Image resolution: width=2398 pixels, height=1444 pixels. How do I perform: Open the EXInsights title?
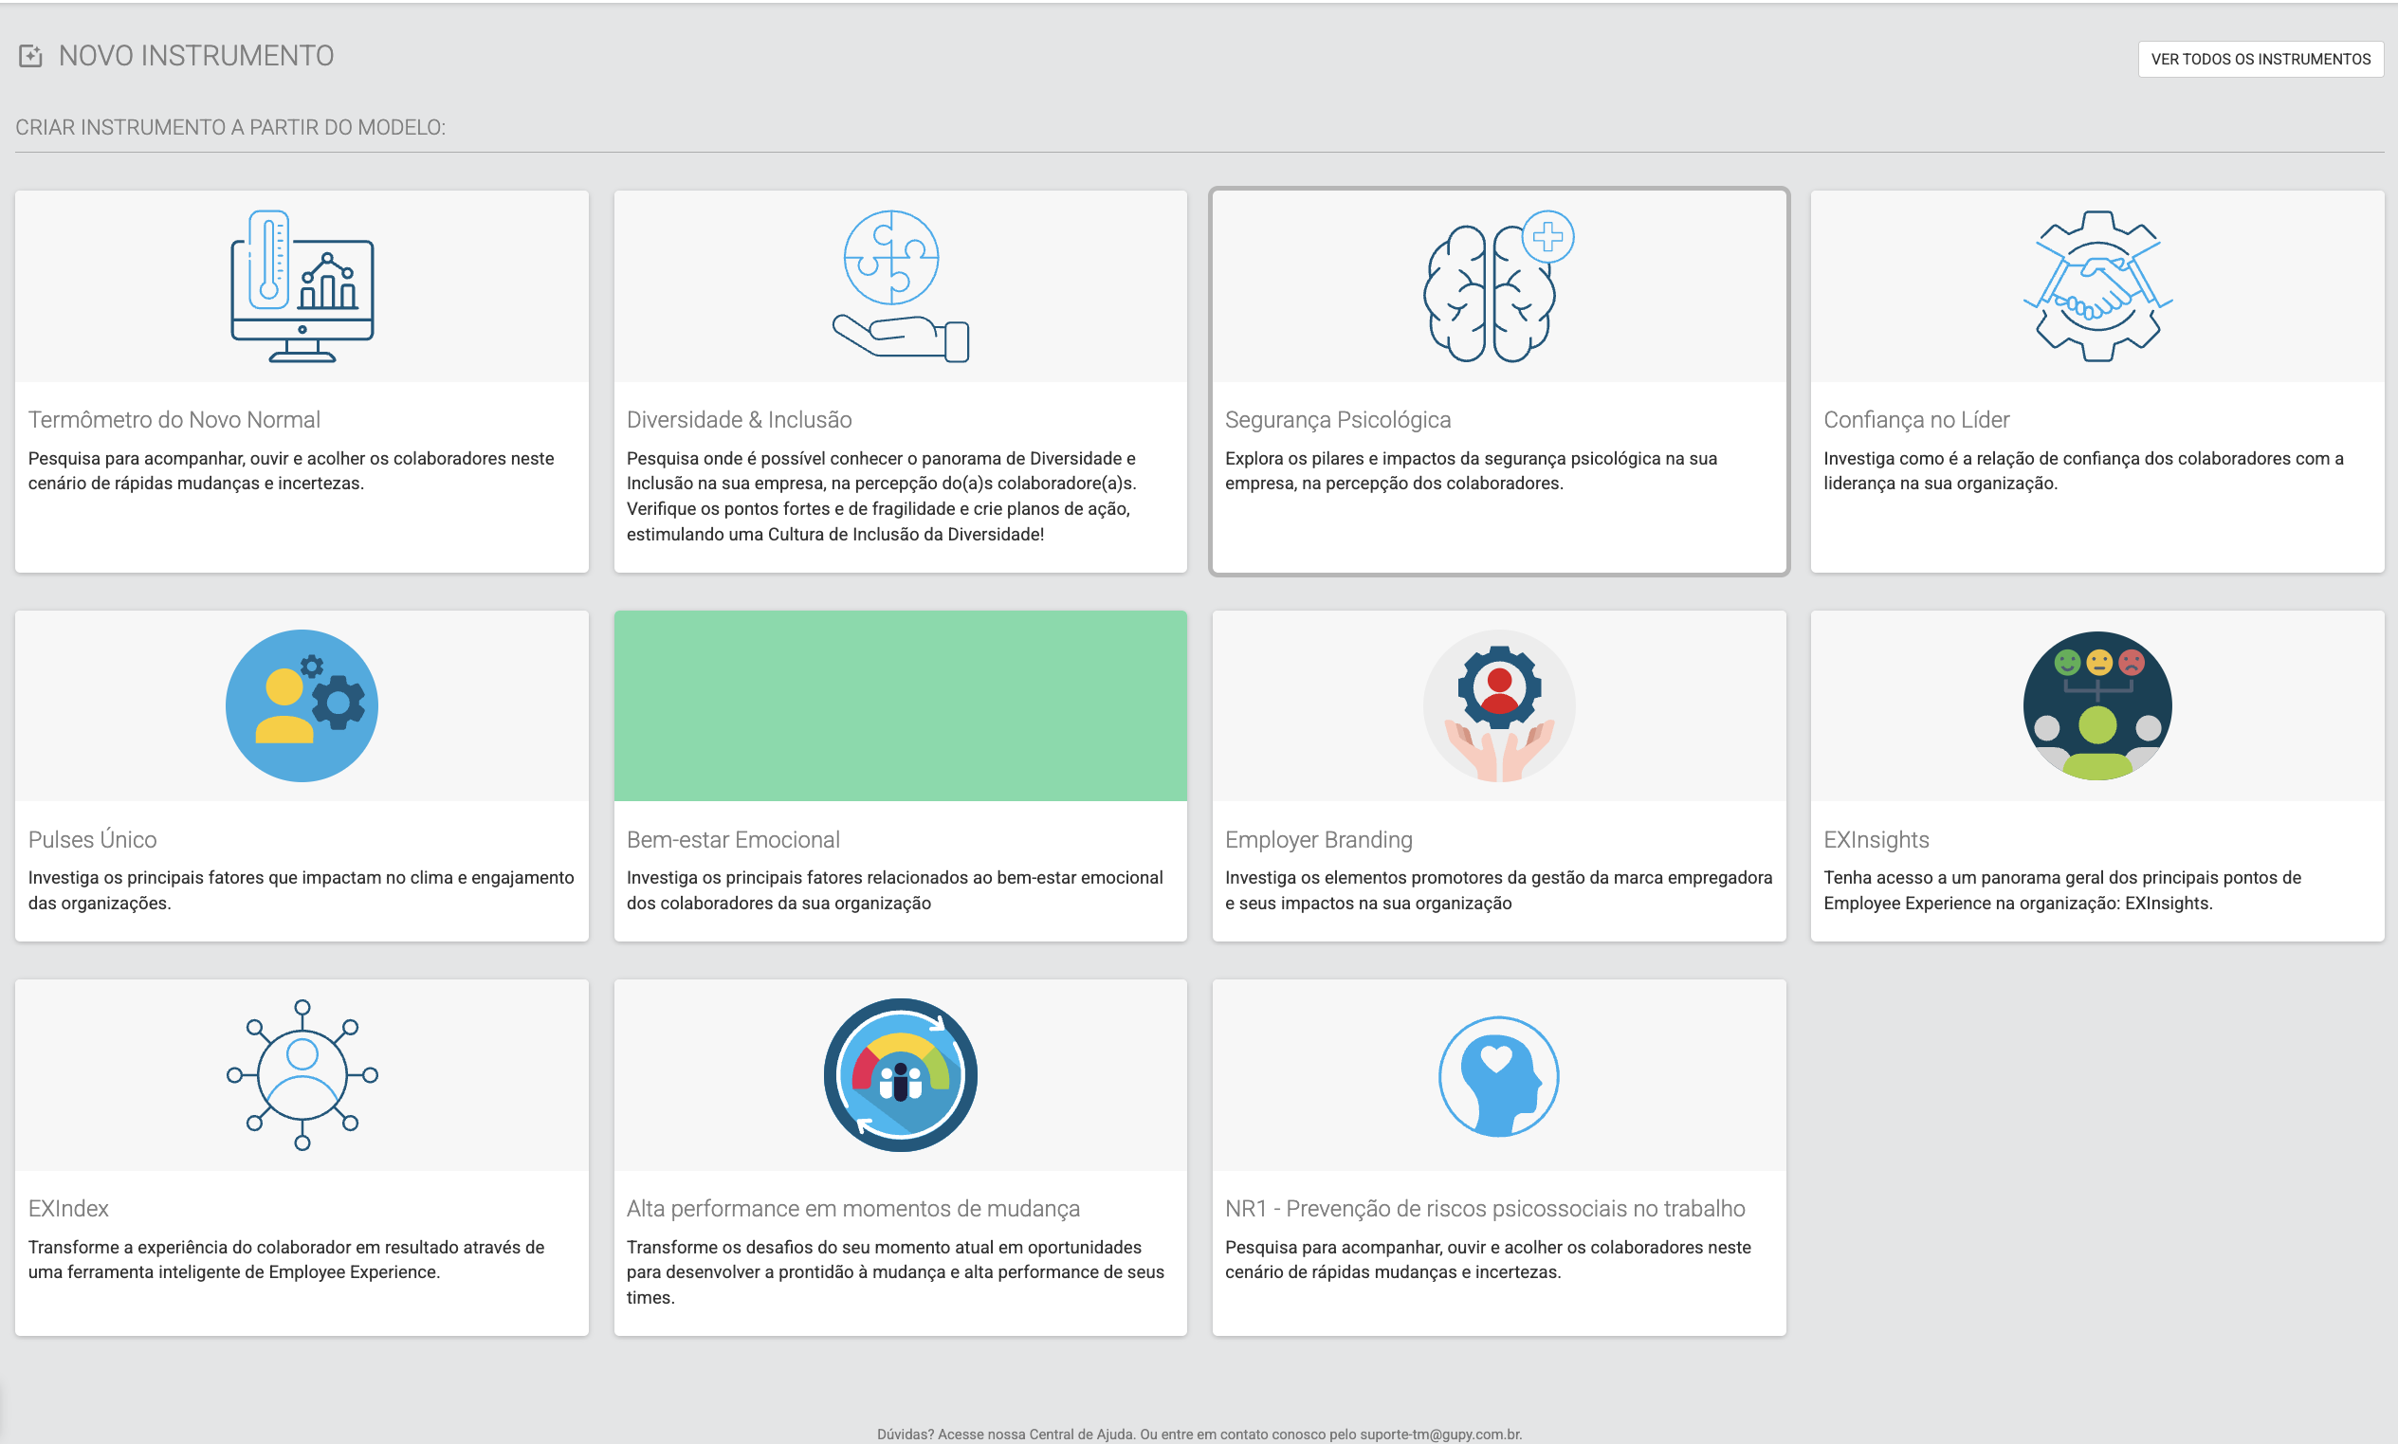point(1876,839)
